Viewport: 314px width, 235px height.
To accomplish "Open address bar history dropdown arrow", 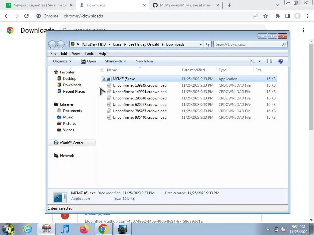I will pyautogui.click(x=201, y=44).
